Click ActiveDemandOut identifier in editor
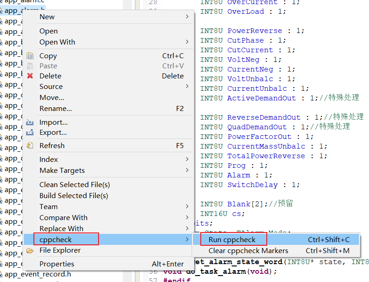 click(x=261, y=98)
